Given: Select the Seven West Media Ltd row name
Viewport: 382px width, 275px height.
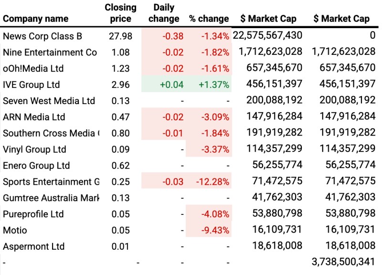Looking at the screenshot, I should point(49,101).
